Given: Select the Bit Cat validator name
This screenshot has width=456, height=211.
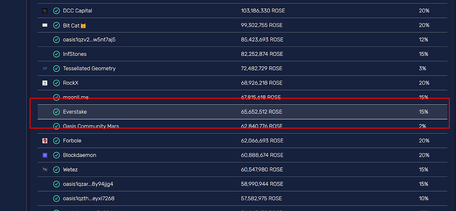Looking at the screenshot, I should point(75,25).
